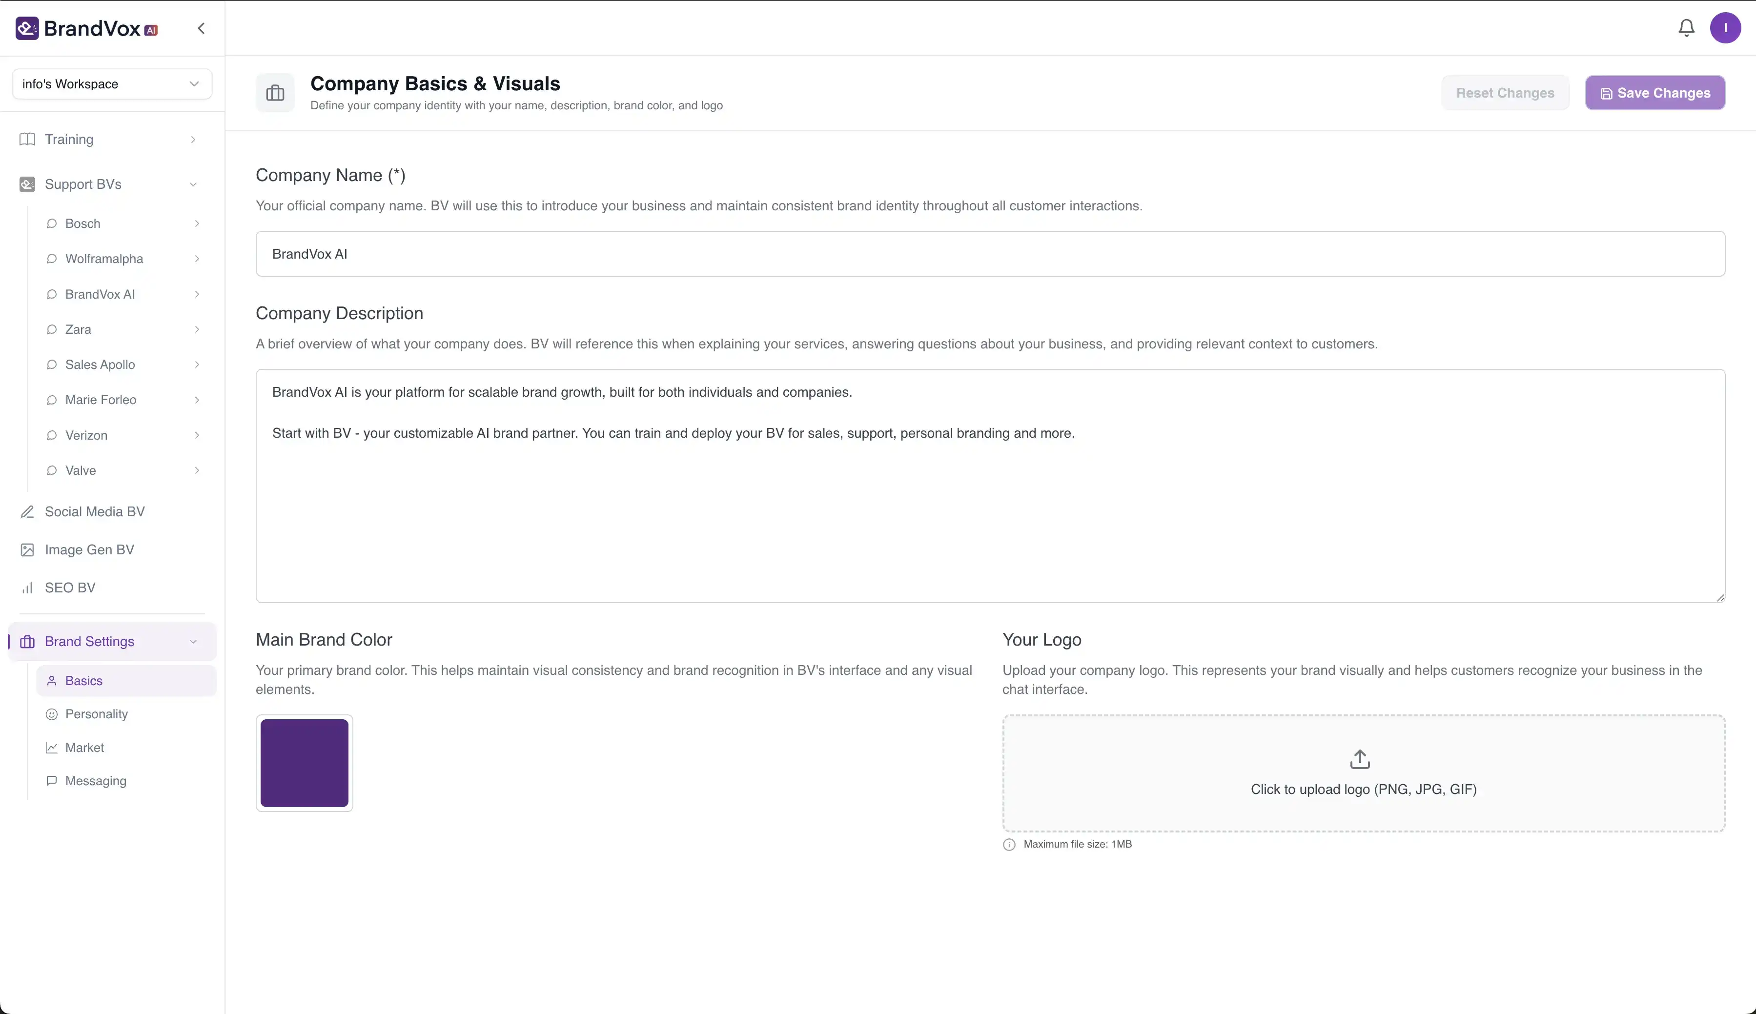The image size is (1756, 1014).
Task: Go to the Personality settings page
Action: click(97, 714)
